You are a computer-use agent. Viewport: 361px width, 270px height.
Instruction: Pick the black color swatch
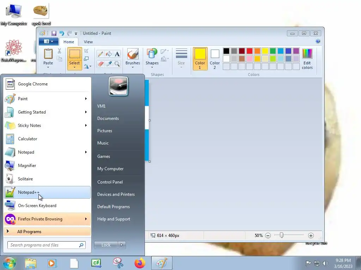click(x=226, y=51)
